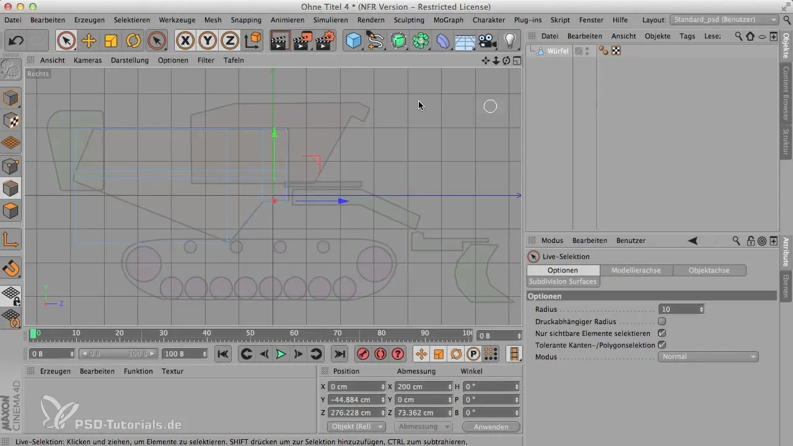This screenshot has height=446, width=793.
Task: Switch to Objektachse tab
Action: coord(709,270)
